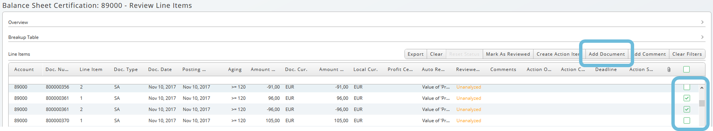Click the Export button
Viewport: 713px width, 131px height.
pos(416,54)
